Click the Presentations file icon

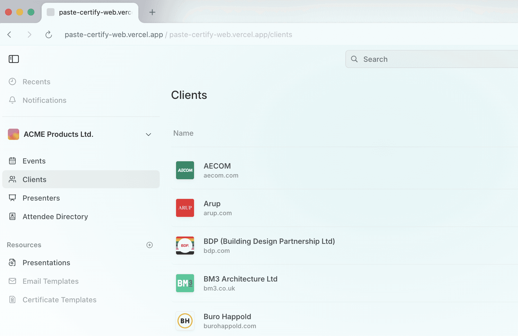(x=12, y=262)
